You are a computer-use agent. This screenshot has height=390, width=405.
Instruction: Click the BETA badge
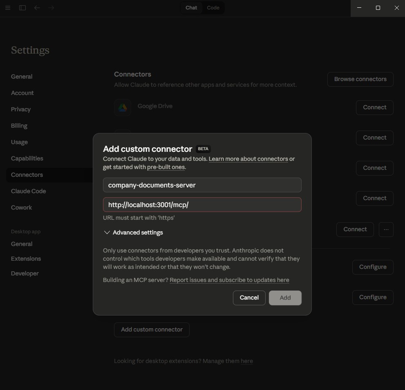(x=203, y=149)
